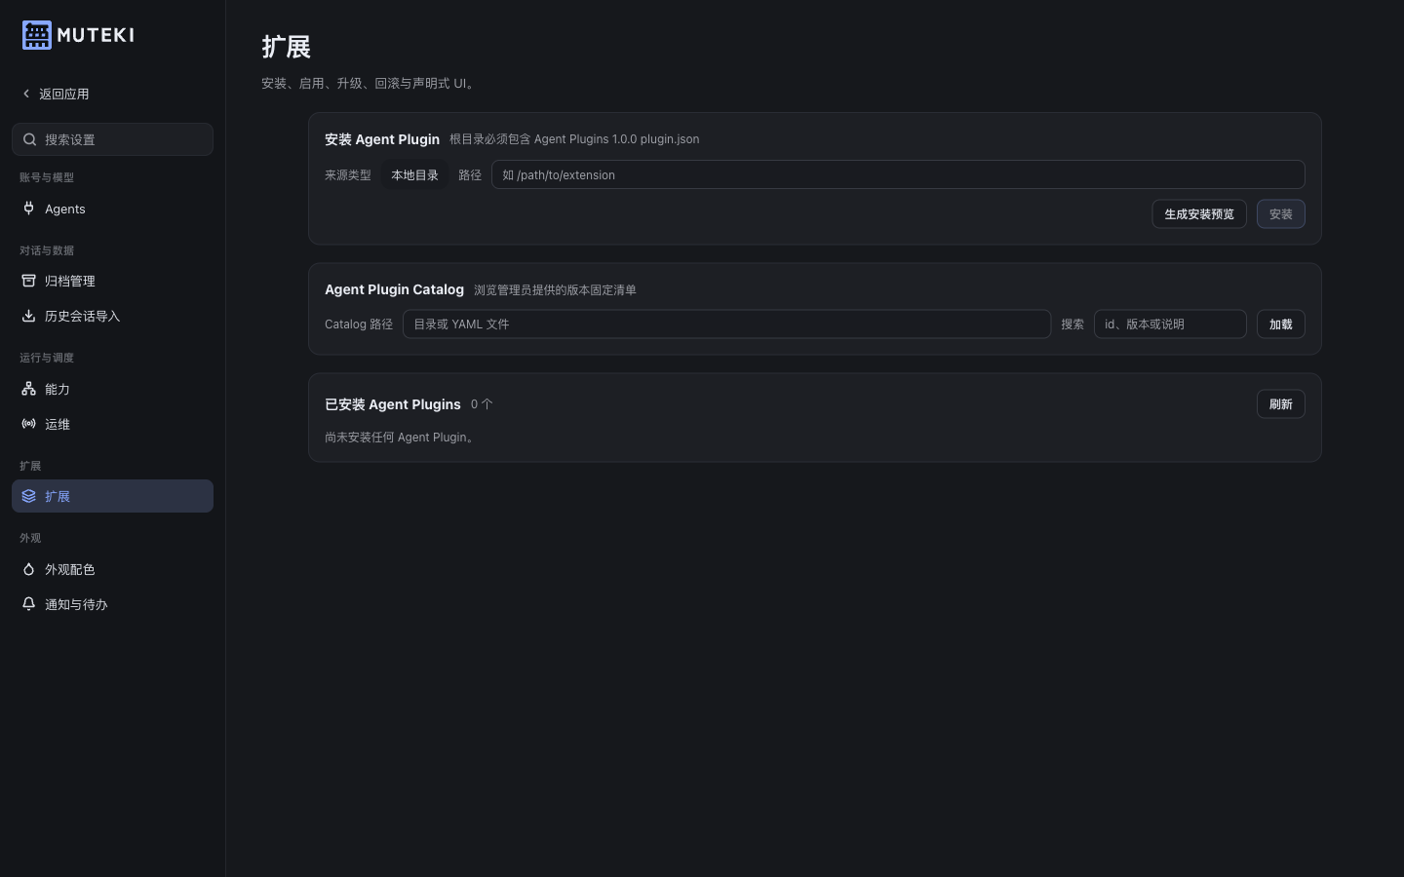This screenshot has width=1404, height=877.
Task: Open 归档管理 settings page
Action: point(112,281)
